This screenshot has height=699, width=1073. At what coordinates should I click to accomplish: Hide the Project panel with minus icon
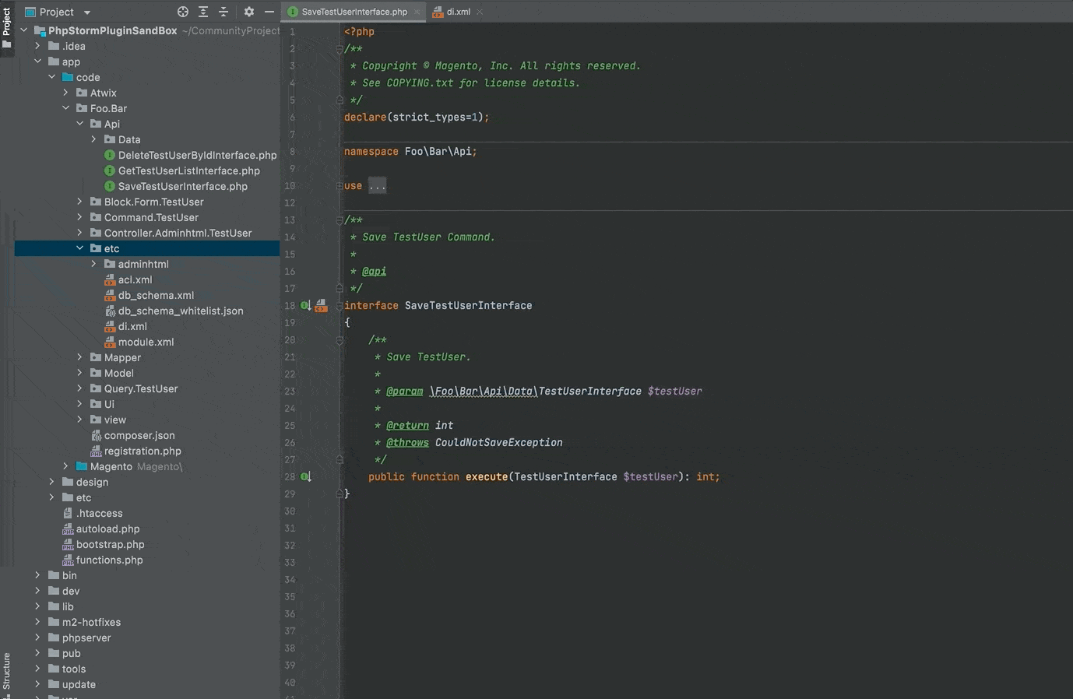pos(269,12)
